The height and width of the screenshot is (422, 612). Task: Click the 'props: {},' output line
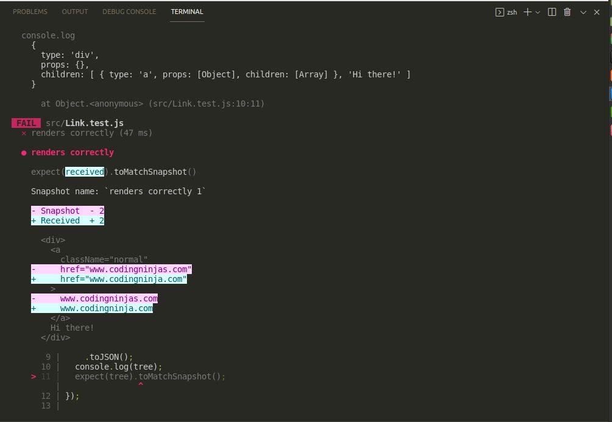(x=65, y=65)
